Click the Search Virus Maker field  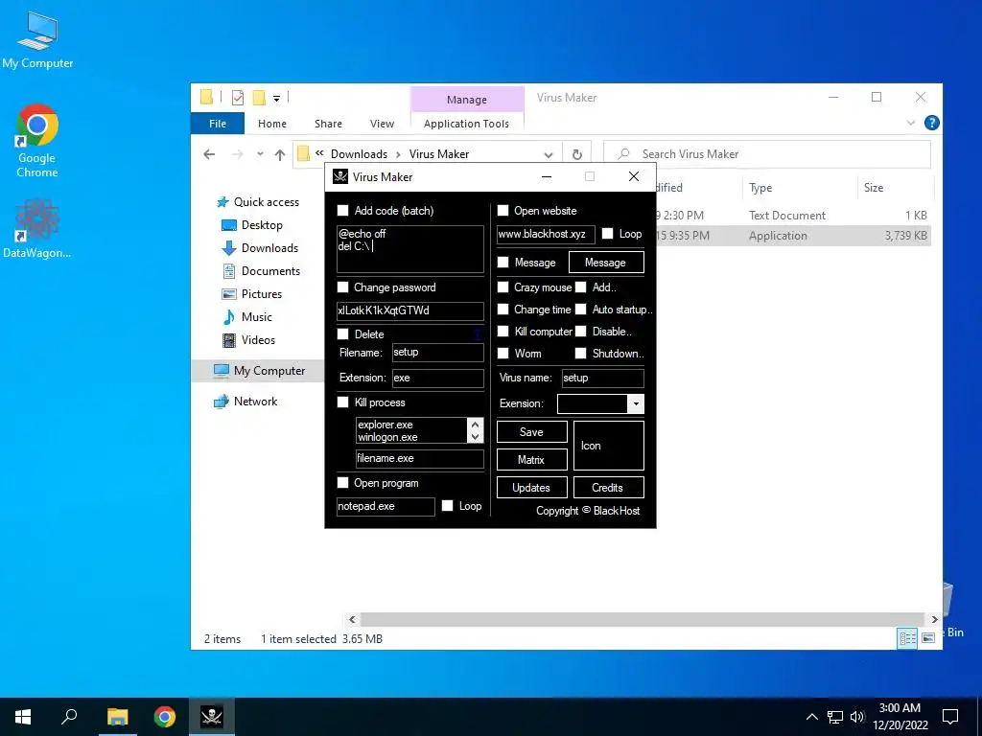click(x=767, y=154)
